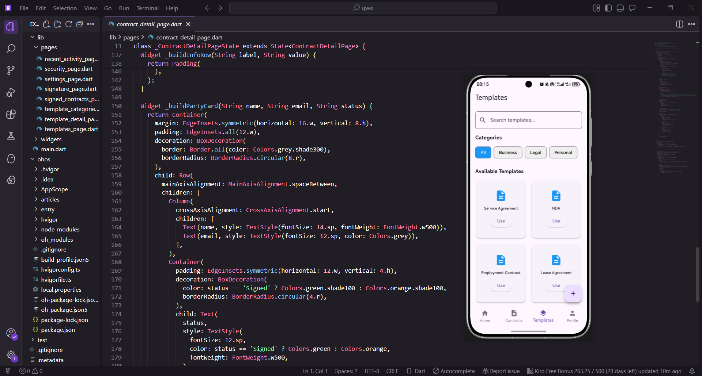702x376 pixels.
Task: Switch to Profile tab in phone preview
Action: [x=572, y=316]
